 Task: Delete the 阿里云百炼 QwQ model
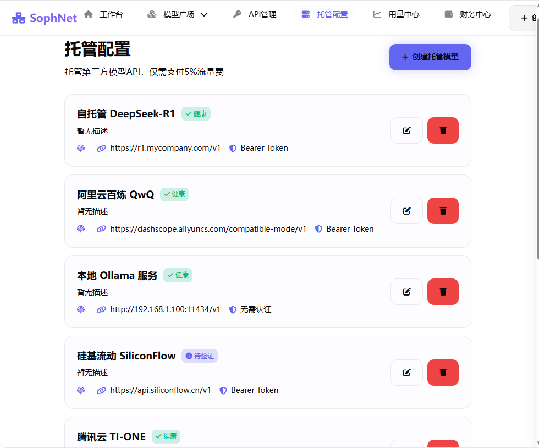(443, 211)
